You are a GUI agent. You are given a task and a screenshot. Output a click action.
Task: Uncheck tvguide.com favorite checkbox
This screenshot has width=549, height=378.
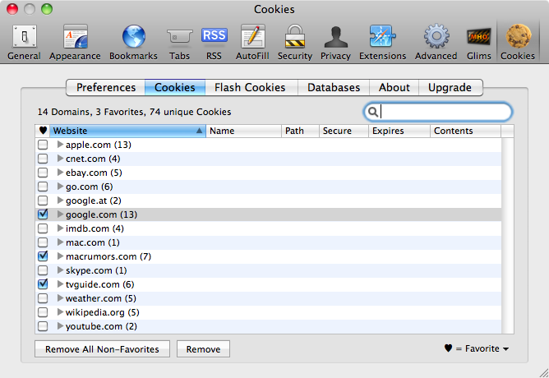pos(43,284)
